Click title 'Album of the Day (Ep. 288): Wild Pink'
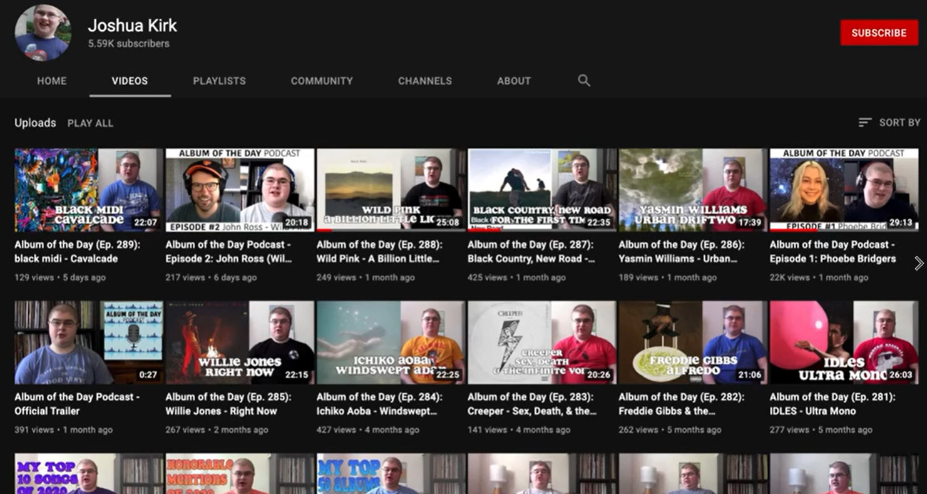This screenshot has width=927, height=494. [379, 252]
